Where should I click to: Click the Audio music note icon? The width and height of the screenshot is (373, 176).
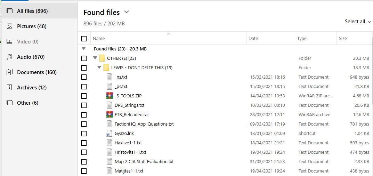10,57
